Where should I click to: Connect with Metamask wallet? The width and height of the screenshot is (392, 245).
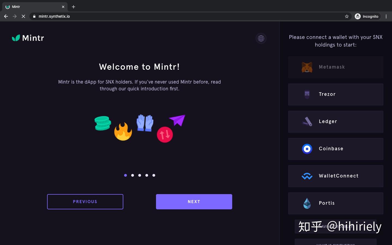(336, 67)
